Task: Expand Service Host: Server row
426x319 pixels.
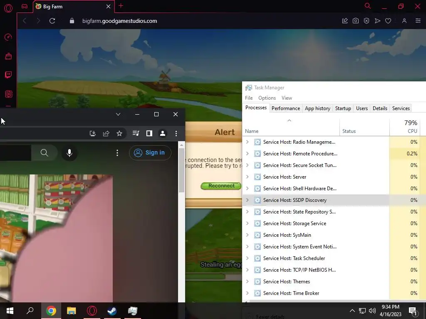Action: coord(247,177)
